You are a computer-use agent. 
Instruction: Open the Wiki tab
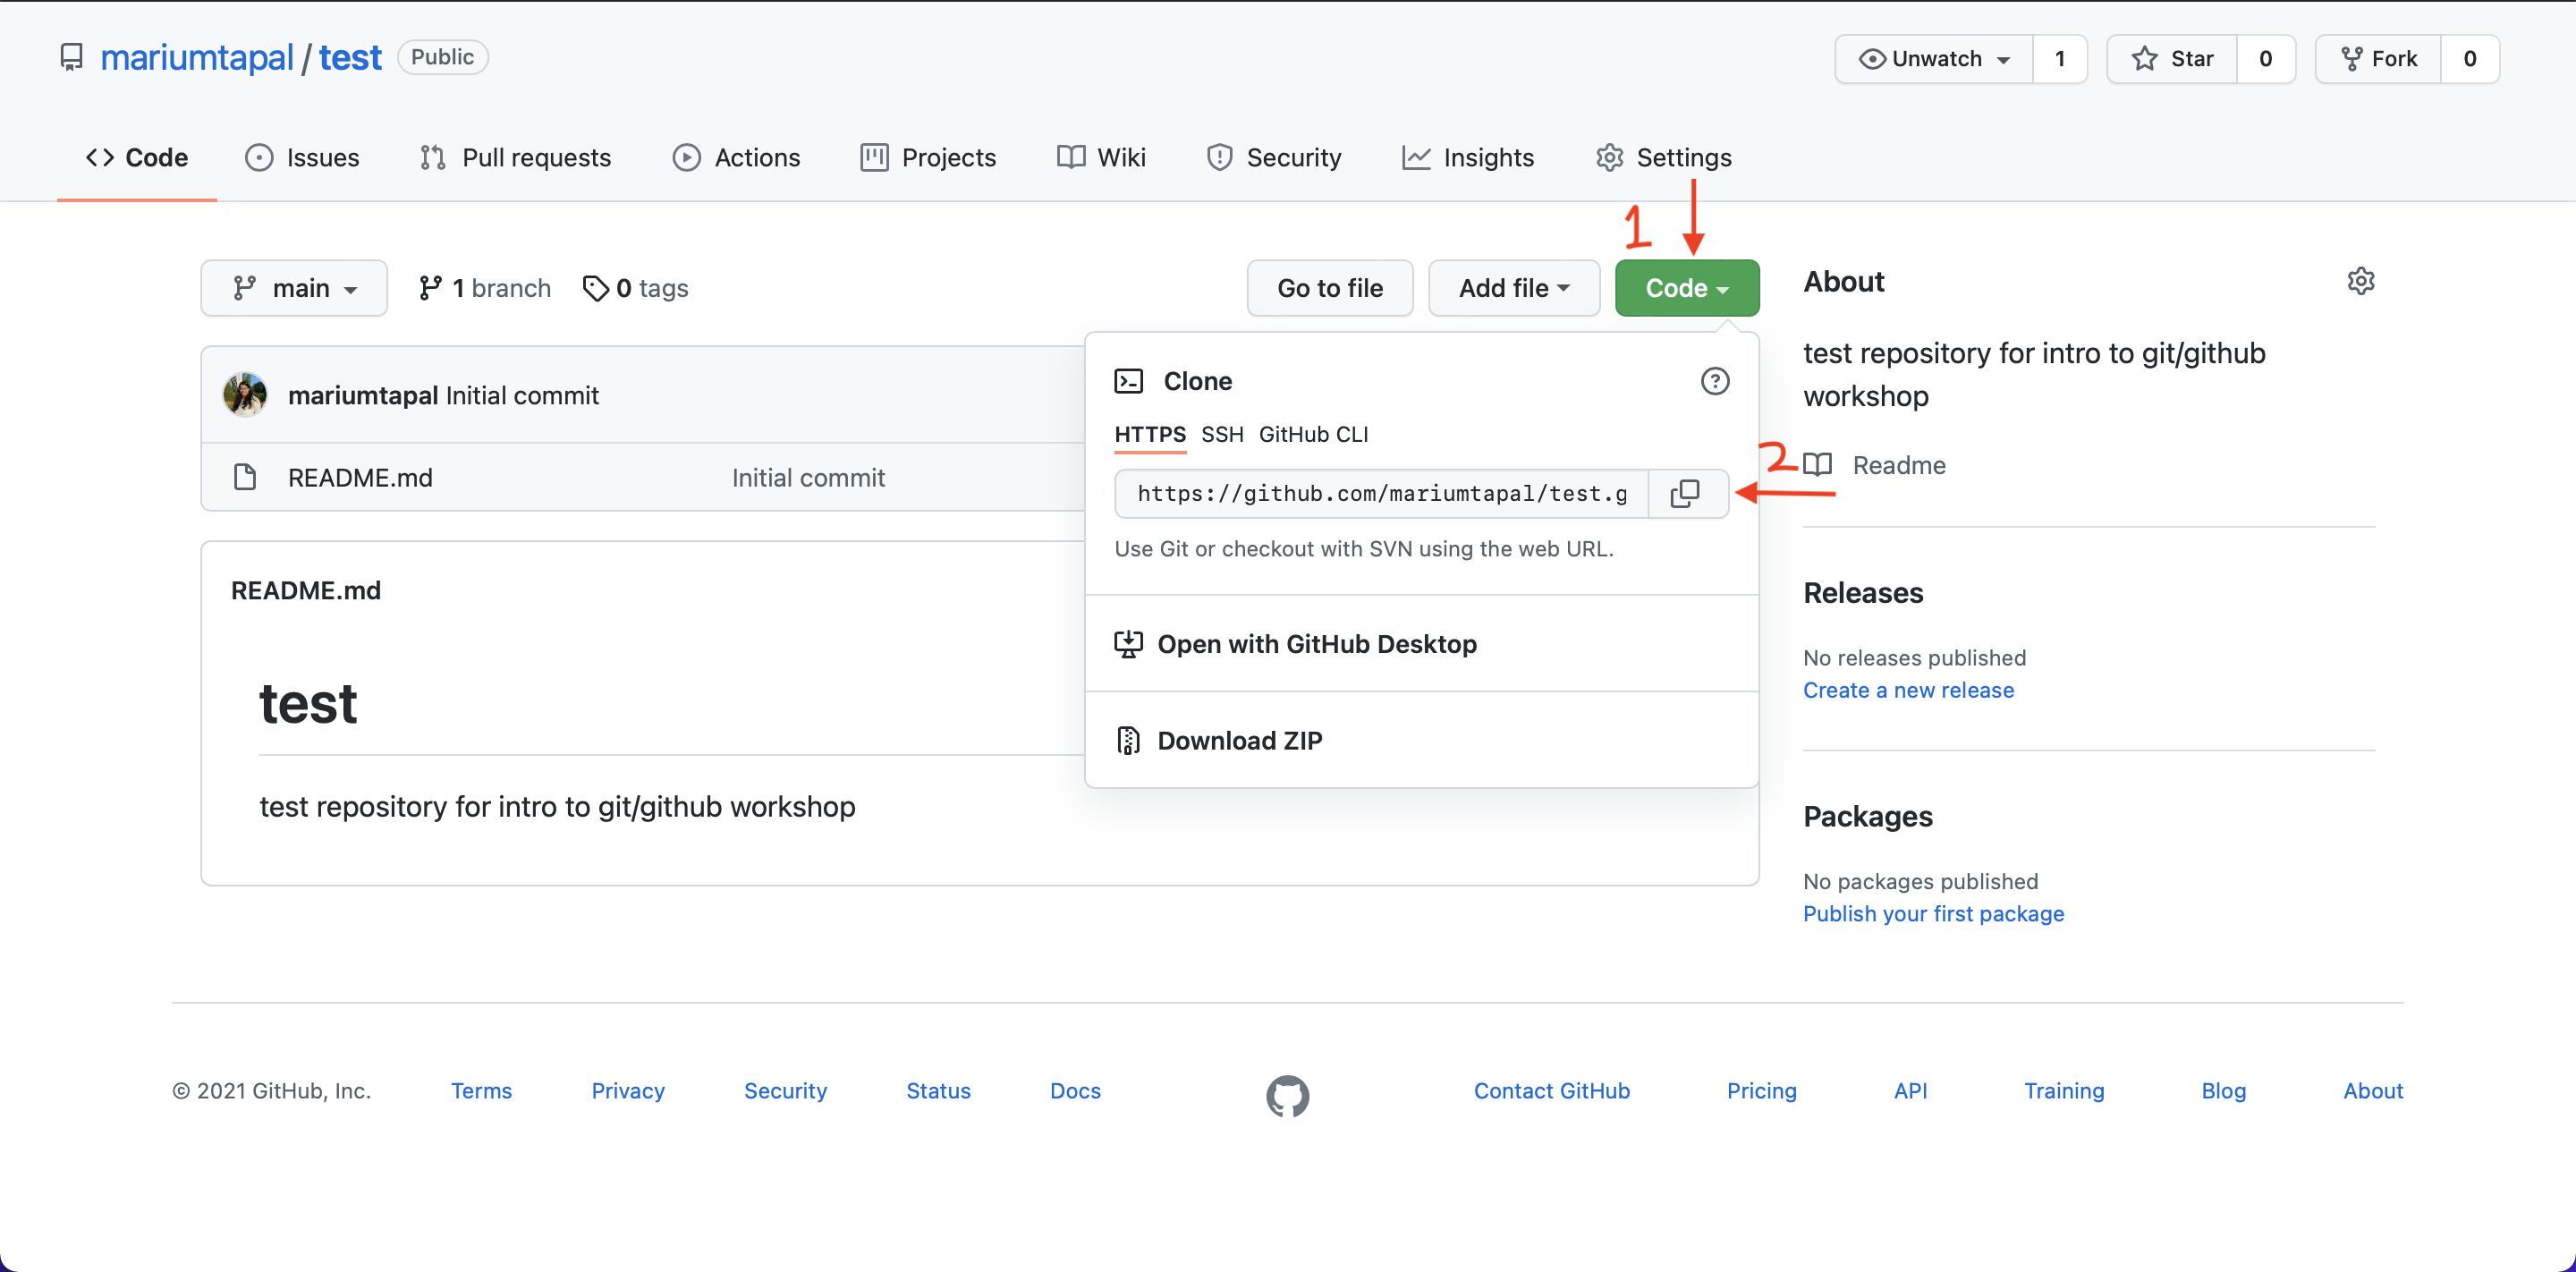1101,157
